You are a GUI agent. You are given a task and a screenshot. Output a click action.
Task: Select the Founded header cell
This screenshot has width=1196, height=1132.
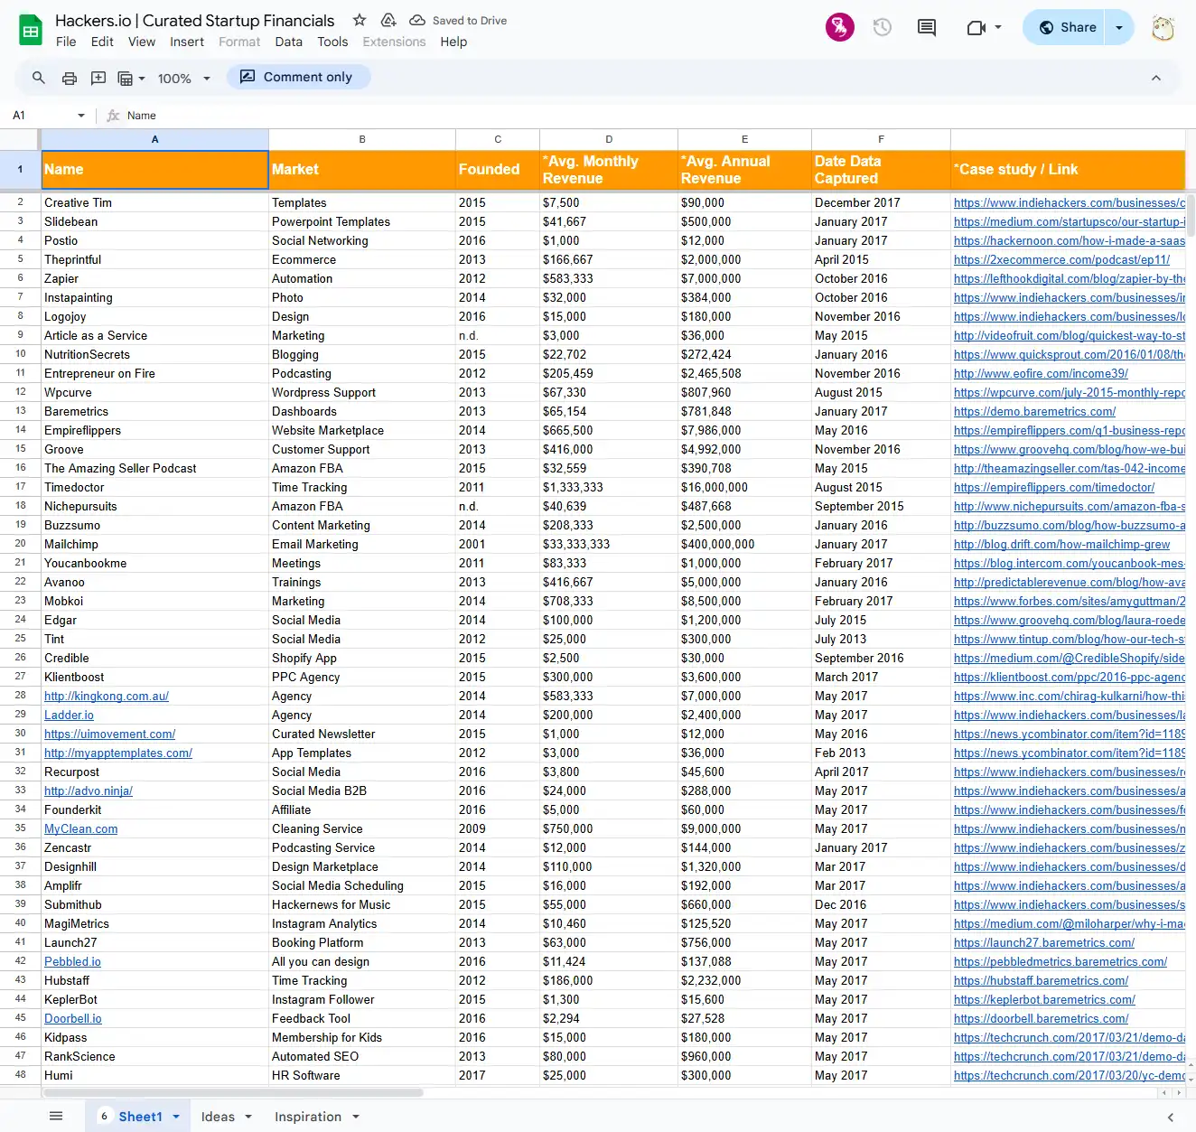498,170
